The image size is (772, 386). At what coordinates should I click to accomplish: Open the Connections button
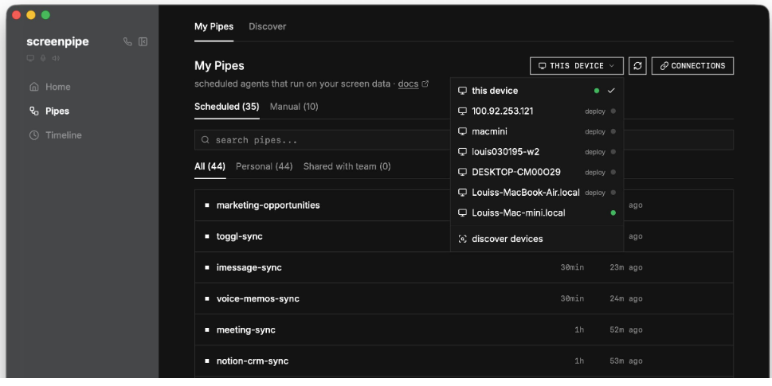click(x=692, y=66)
